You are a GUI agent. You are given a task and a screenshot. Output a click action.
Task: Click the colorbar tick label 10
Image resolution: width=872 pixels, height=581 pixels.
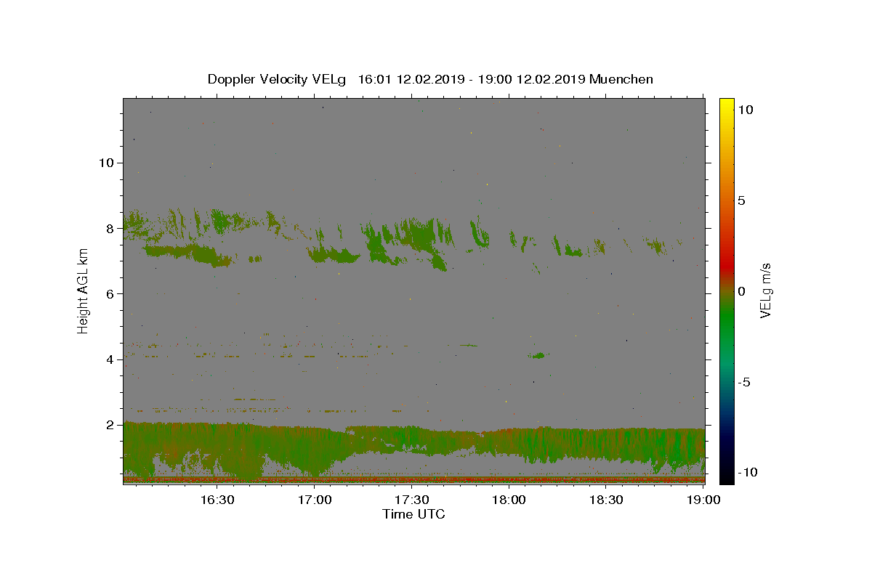(x=745, y=109)
